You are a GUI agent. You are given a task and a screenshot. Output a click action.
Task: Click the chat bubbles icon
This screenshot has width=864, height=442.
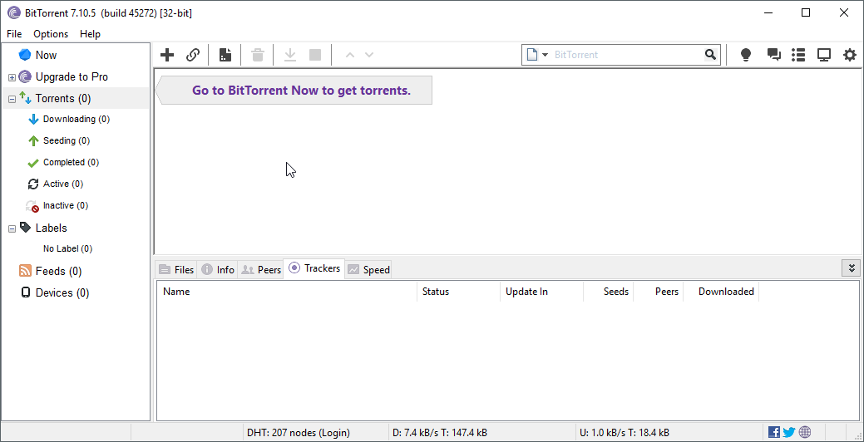774,55
